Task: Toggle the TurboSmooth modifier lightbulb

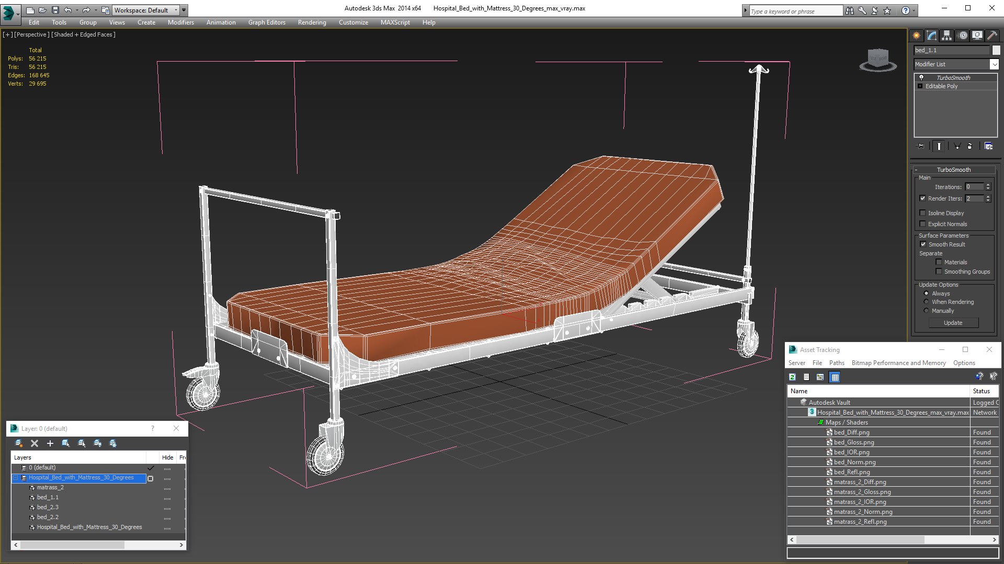Action: (x=921, y=77)
